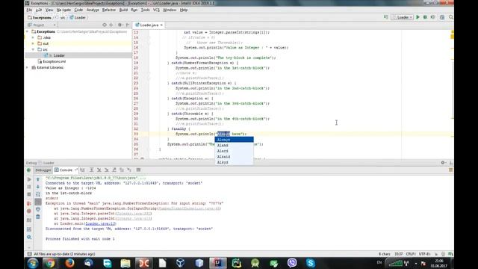Screen dimensions: 478x269
Task: Click the Make Project icon beside run configuration
Action: [x=386, y=17]
